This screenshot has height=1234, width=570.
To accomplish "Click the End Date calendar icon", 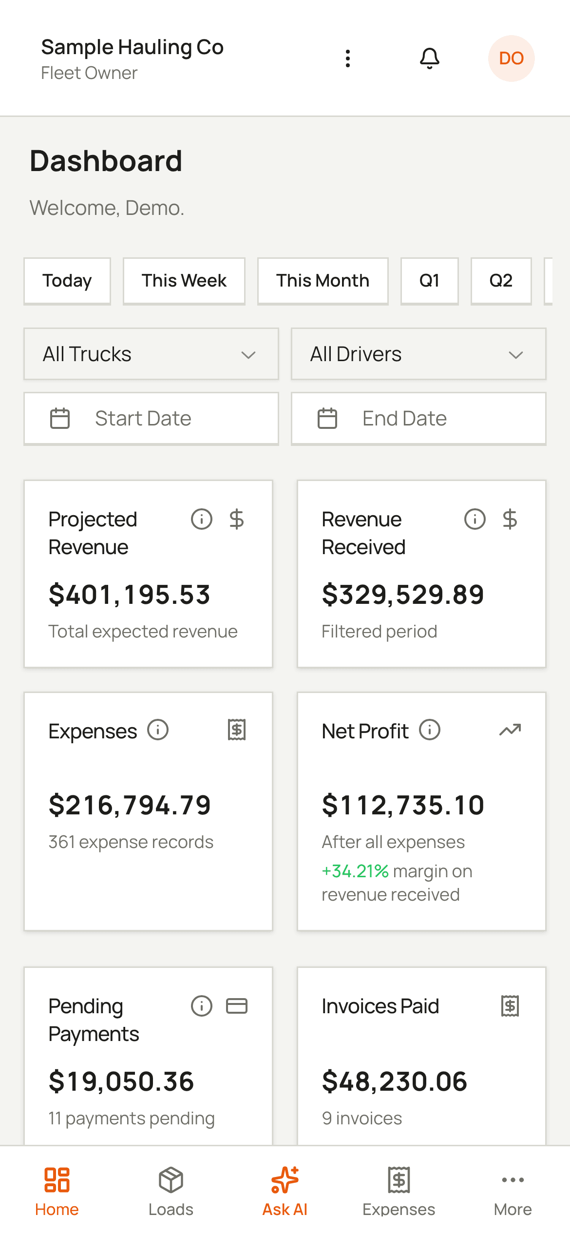I will pos(327,419).
